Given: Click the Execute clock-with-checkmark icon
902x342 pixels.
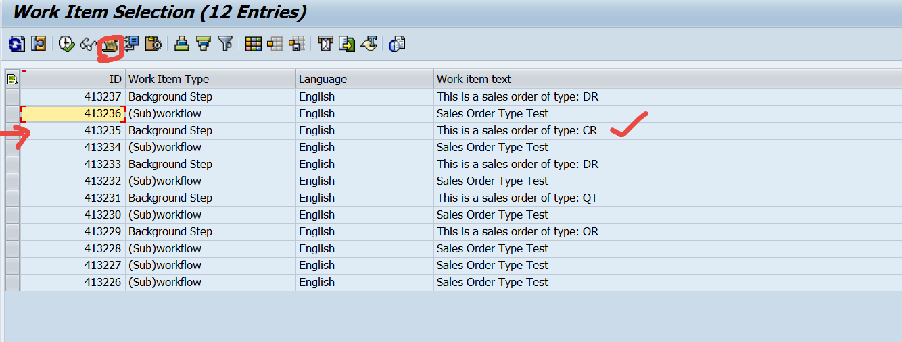Looking at the screenshot, I should click(x=66, y=45).
